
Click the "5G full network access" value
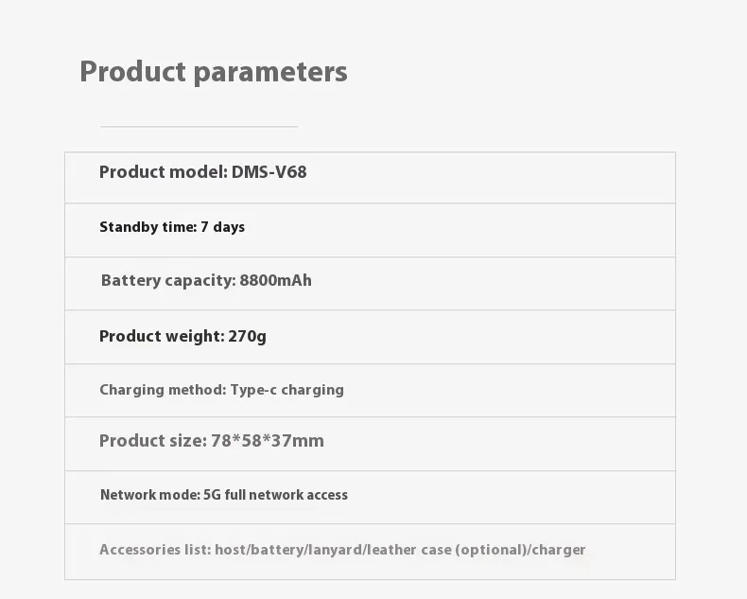tap(275, 495)
